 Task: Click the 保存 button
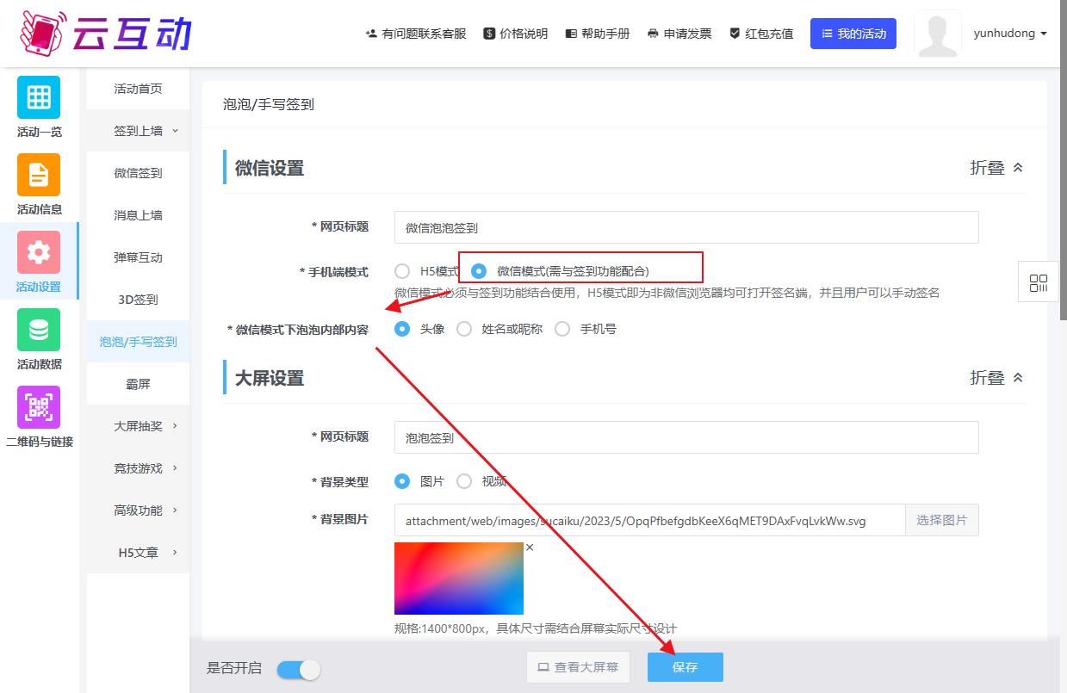685,667
